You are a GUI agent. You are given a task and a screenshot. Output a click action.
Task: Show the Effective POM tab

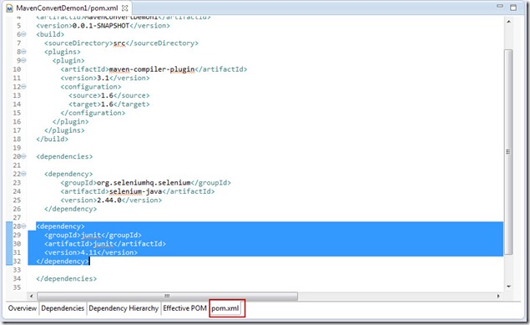pyautogui.click(x=184, y=308)
